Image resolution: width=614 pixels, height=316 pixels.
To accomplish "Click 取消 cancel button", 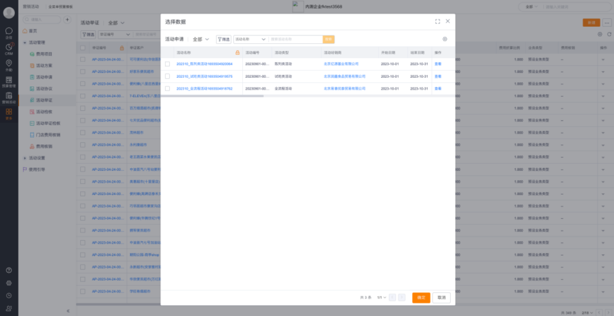I will pos(441,298).
